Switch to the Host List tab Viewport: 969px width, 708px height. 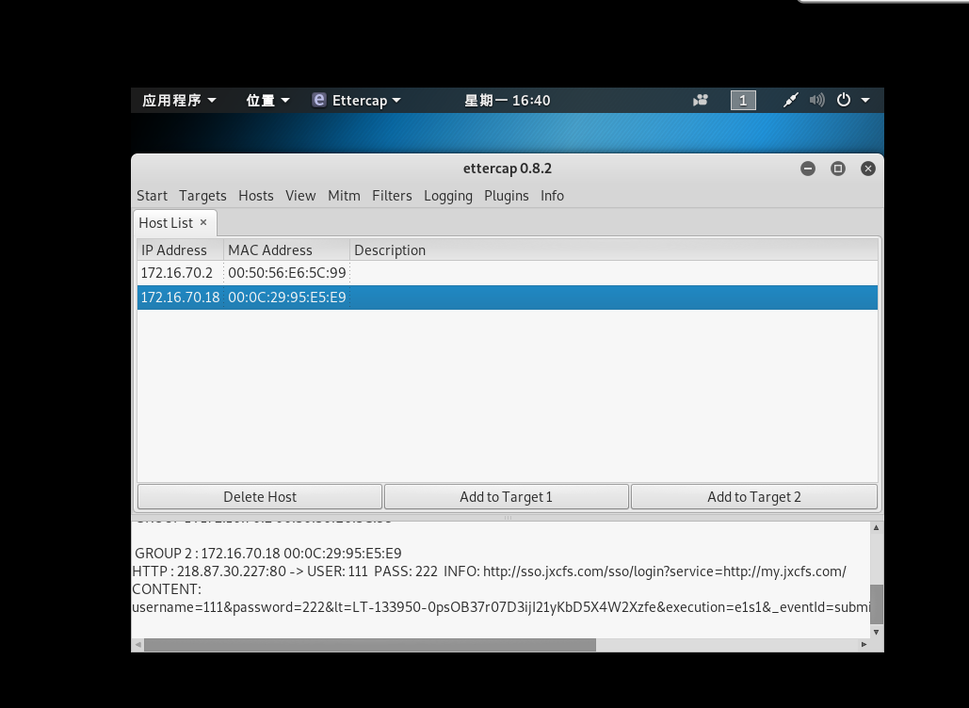tap(168, 223)
